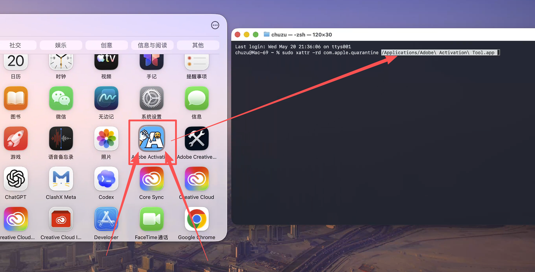The width and height of the screenshot is (535, 272).
Task: Open the Calendar (日历) app
Action: (16, 61)
